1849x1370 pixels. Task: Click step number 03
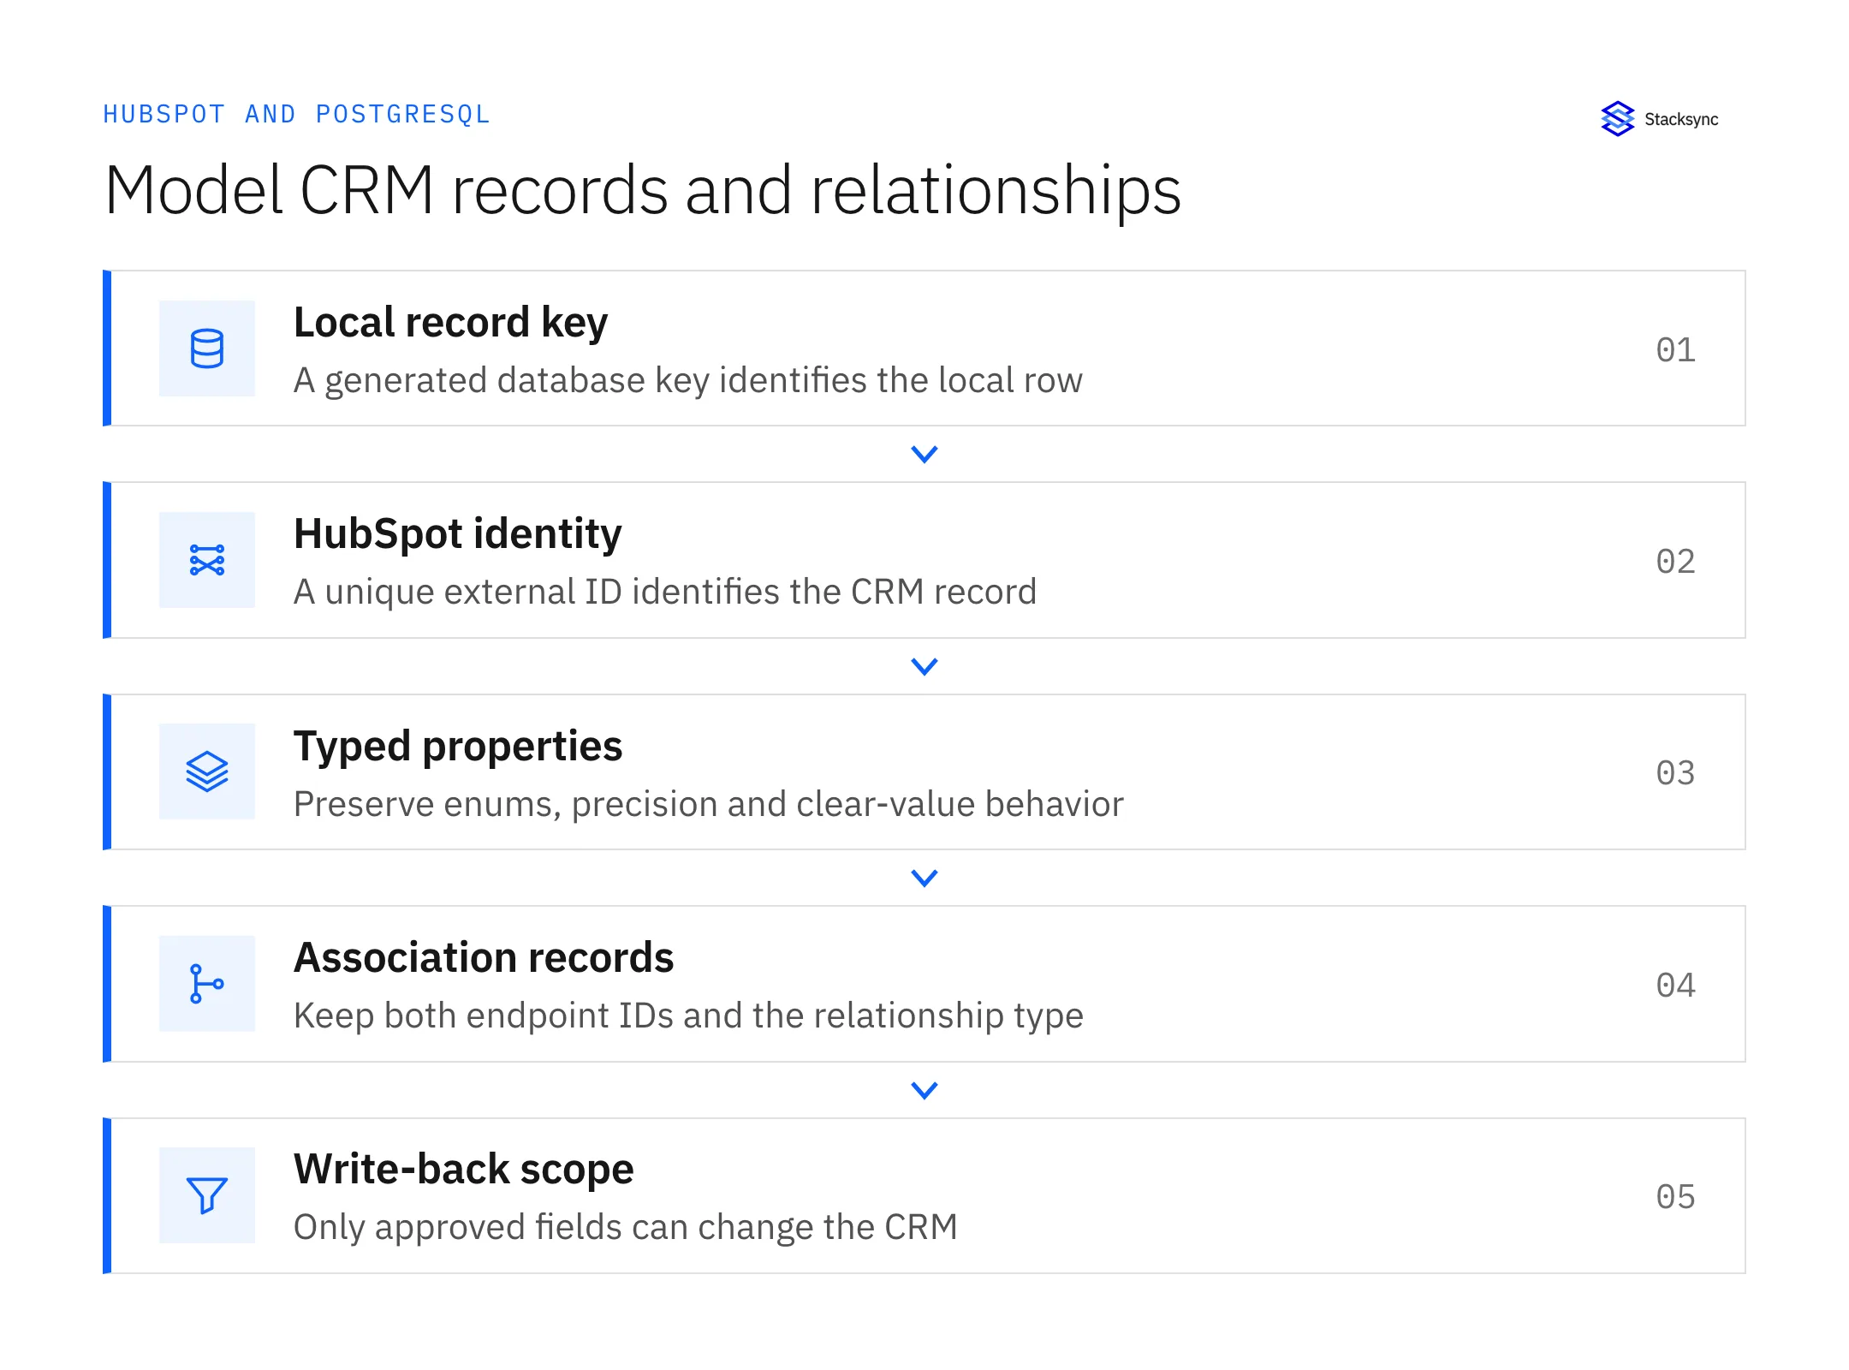[1675, 772]
